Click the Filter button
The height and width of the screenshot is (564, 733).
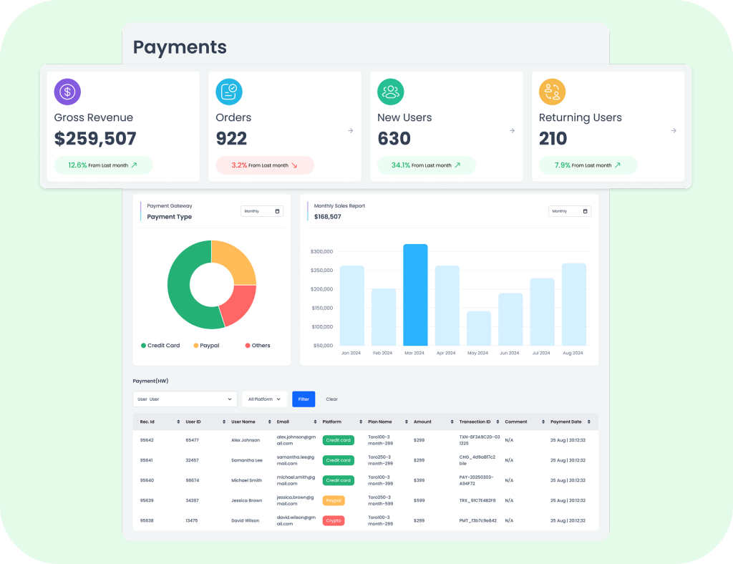click(303, 399)
